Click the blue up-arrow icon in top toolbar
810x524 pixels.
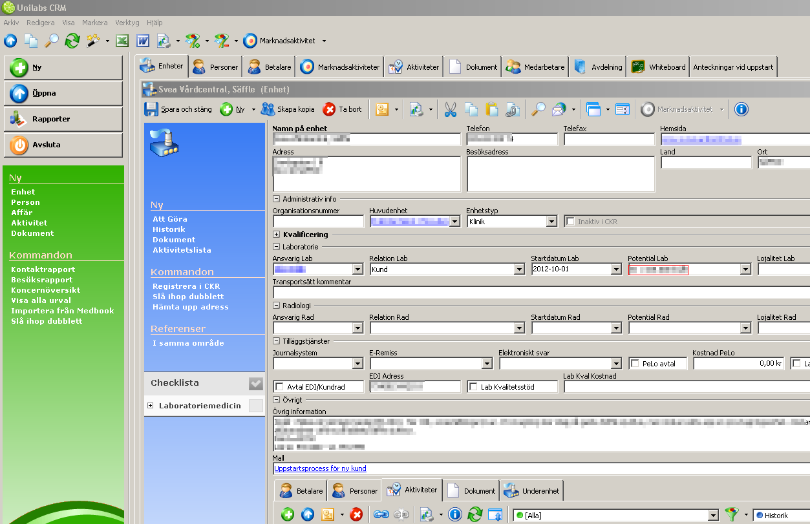10,41
